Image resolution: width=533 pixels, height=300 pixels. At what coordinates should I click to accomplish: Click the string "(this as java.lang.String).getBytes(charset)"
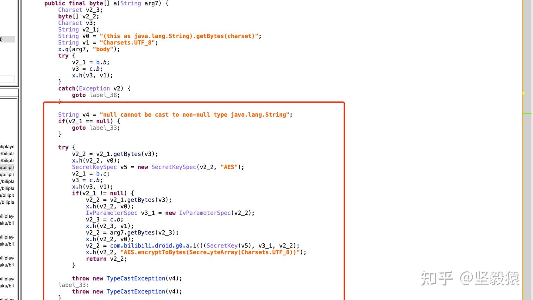(x=179, y=36)
